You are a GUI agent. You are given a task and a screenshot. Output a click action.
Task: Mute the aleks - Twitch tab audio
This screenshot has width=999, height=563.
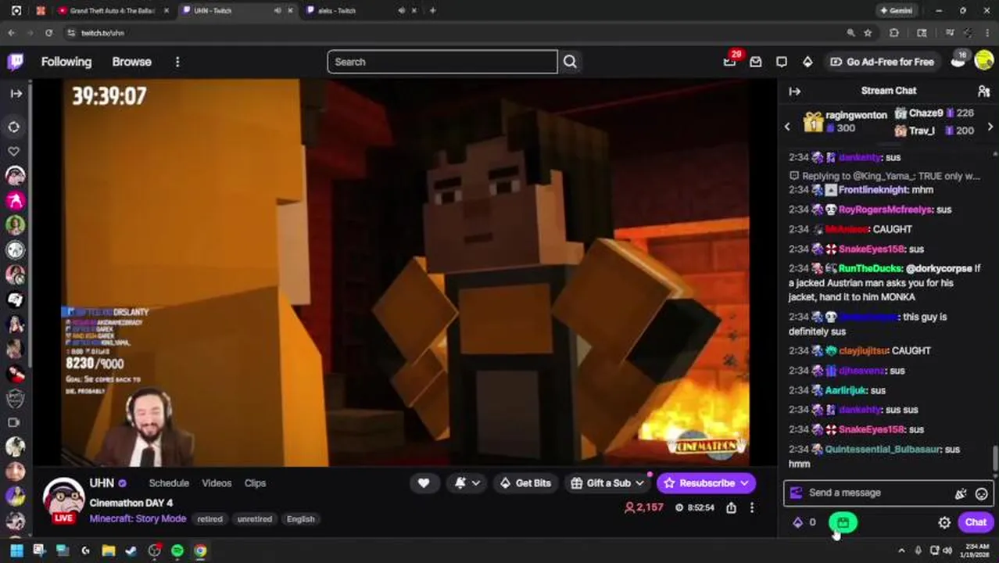(x=401, y=11)
